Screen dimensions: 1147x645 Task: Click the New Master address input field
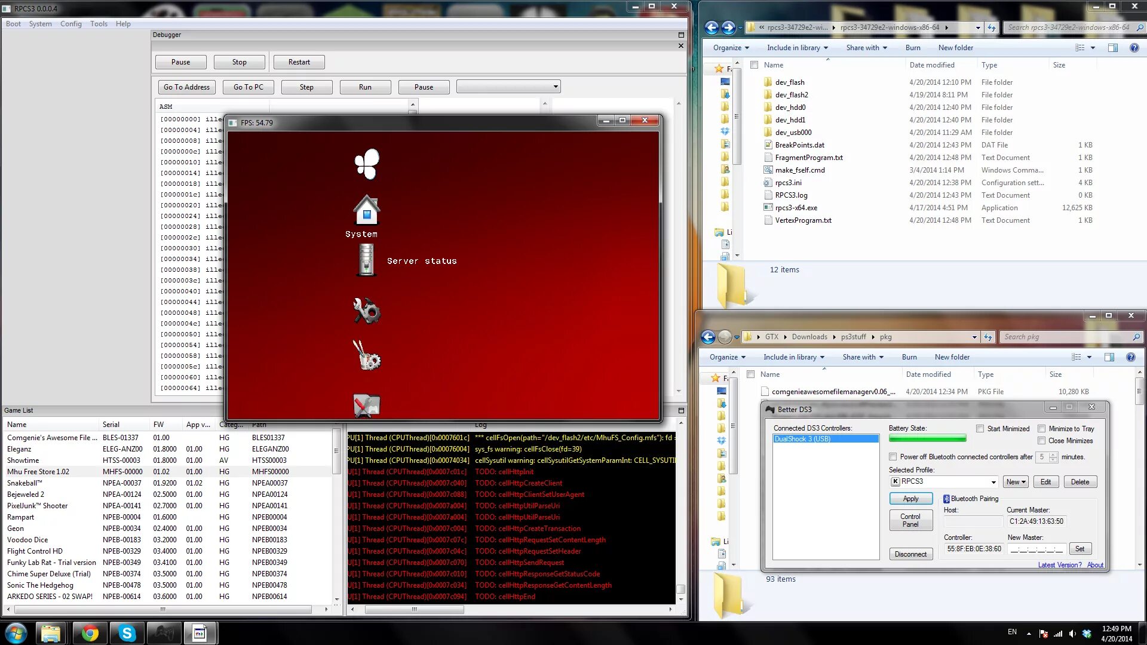[1036, 549]
